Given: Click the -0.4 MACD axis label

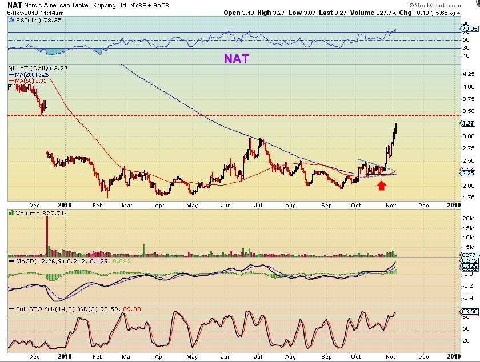Looking at the screenshot, I should (469, 297).
